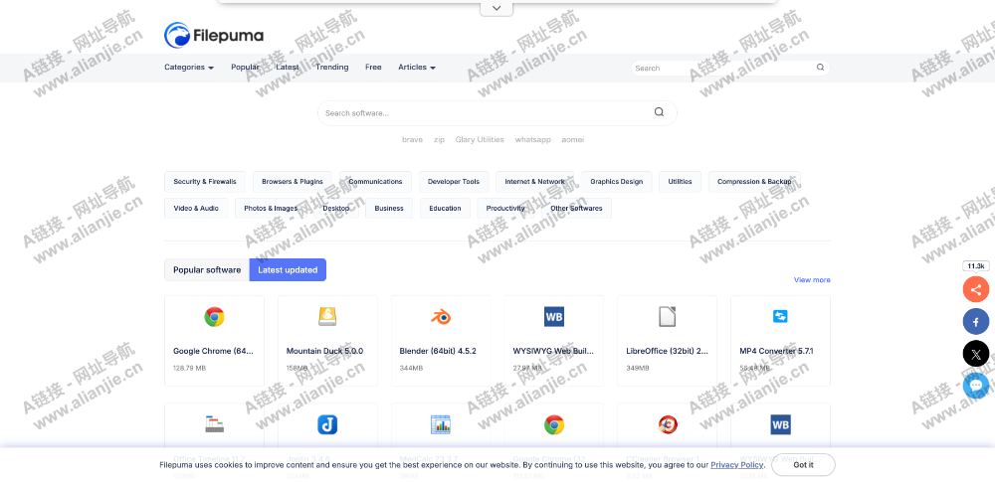Click the magnifier in software search bar
995x482 pixels.
(x=659, y=112)
